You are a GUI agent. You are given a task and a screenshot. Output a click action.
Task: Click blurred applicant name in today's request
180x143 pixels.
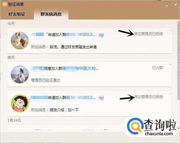tap(38, 34)
